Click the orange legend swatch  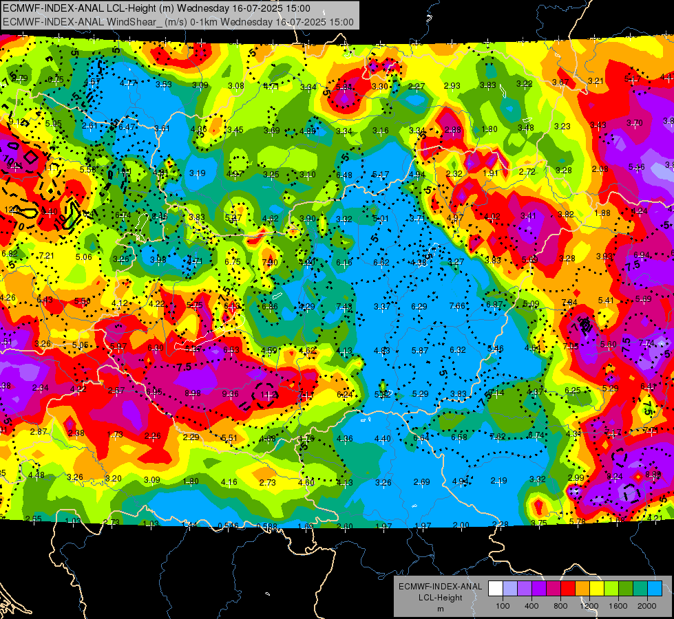[582, 589]
